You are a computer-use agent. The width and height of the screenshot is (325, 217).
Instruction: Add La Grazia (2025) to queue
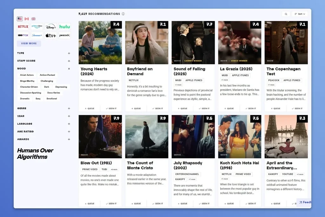tap(229, 109)
